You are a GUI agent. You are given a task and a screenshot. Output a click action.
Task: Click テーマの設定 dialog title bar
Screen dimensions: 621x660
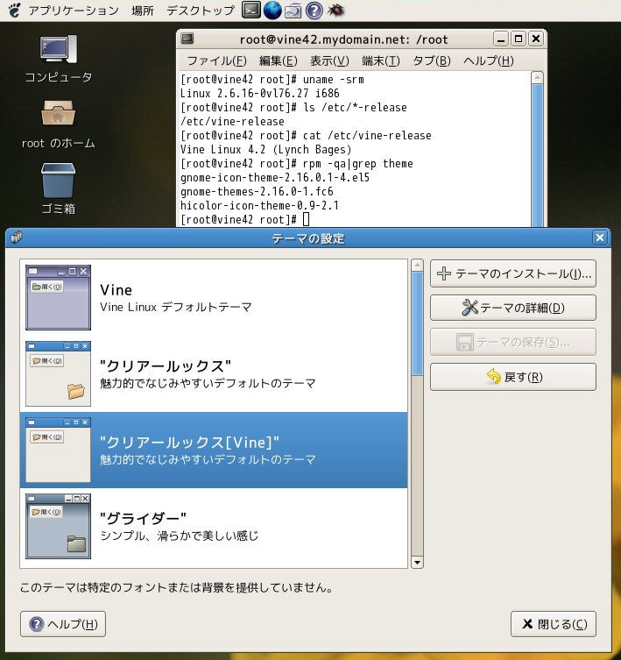pos(307,238)
